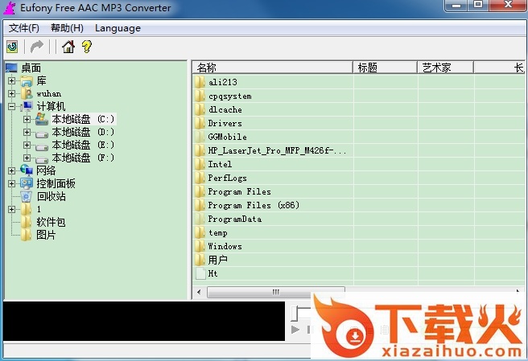Viewport: 528px width, 361px height.
Task: Click the black preview display area
Action: [144, 321]
